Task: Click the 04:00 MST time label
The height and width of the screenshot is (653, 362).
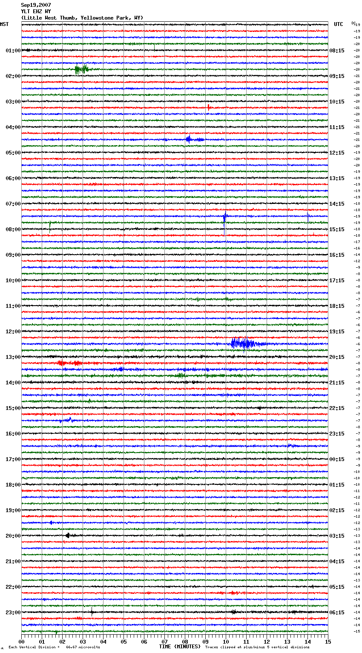Action: coord(13,127)
